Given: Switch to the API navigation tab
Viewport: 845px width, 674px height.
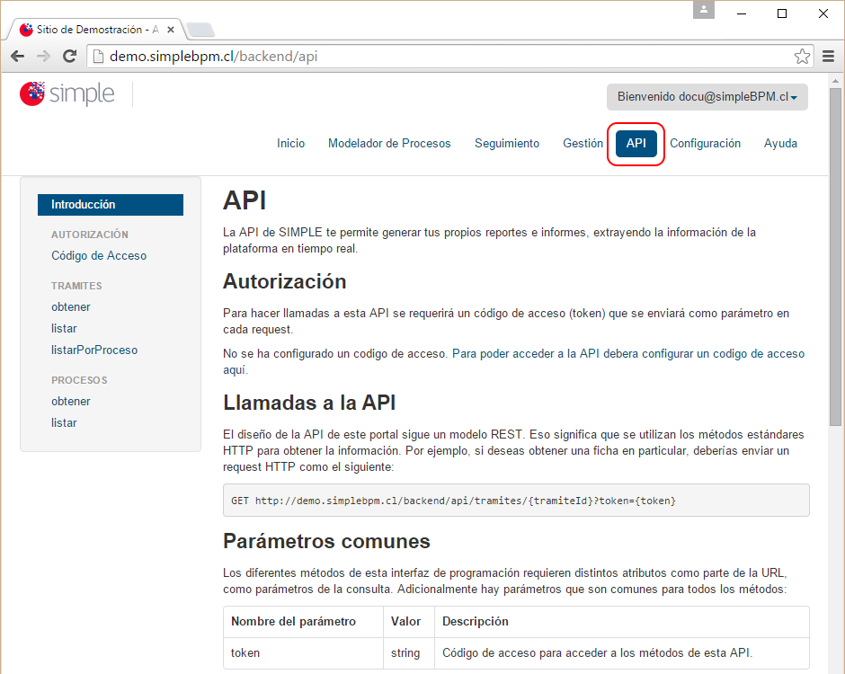Looking at the screenshot, I should [x=636, y=143].
